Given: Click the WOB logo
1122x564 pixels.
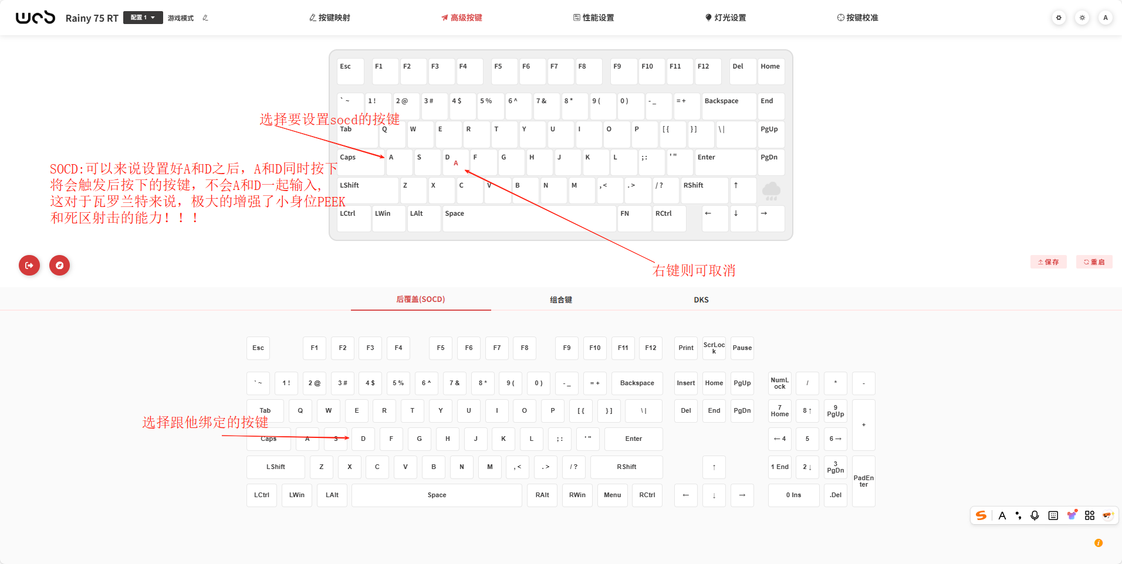Looking at the screenshot, I should pos(35,18).
